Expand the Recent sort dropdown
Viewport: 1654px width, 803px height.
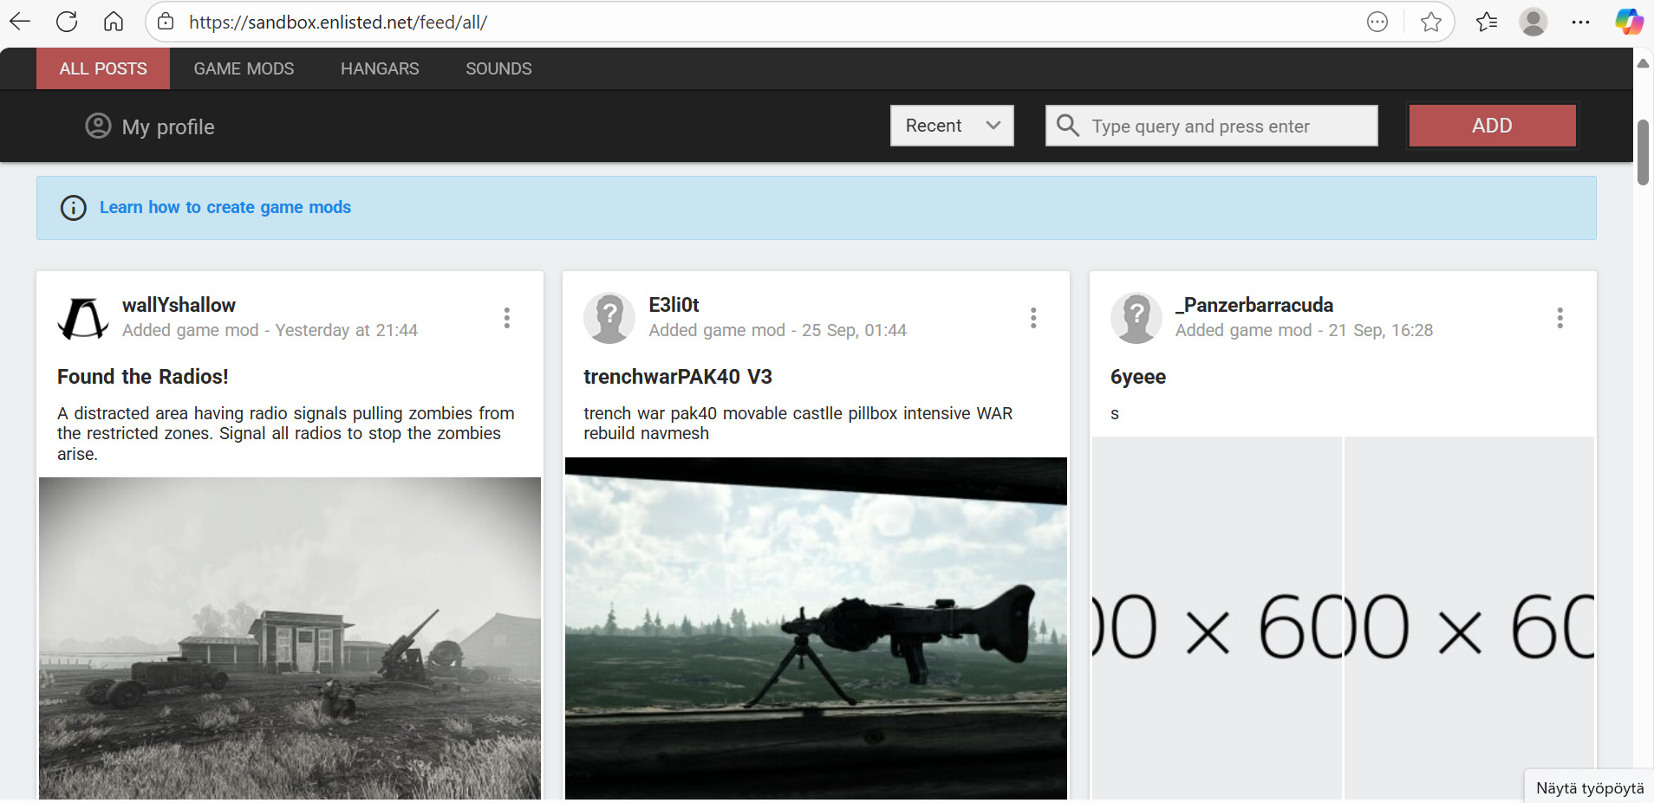click(x=952, y=126)
